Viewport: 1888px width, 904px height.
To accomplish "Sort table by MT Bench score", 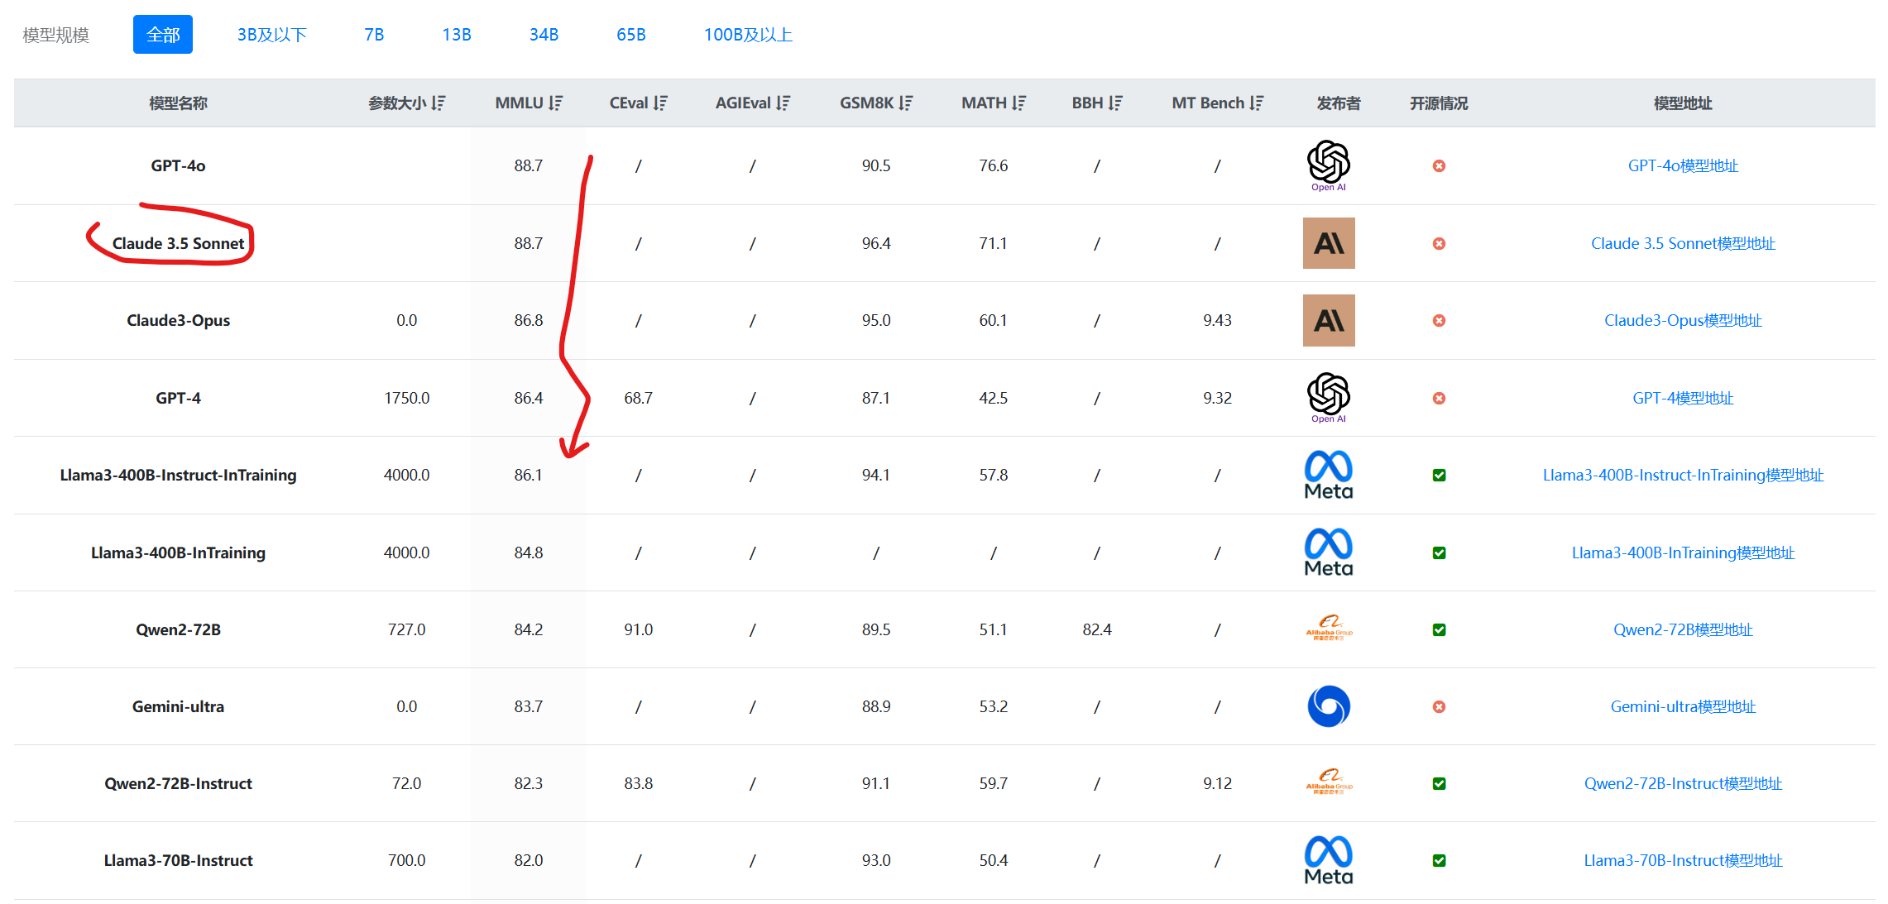I will 1257,103.
